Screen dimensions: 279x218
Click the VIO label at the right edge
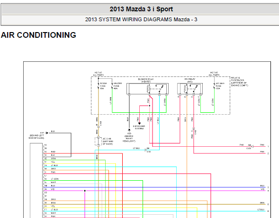[x=262, y=189]
